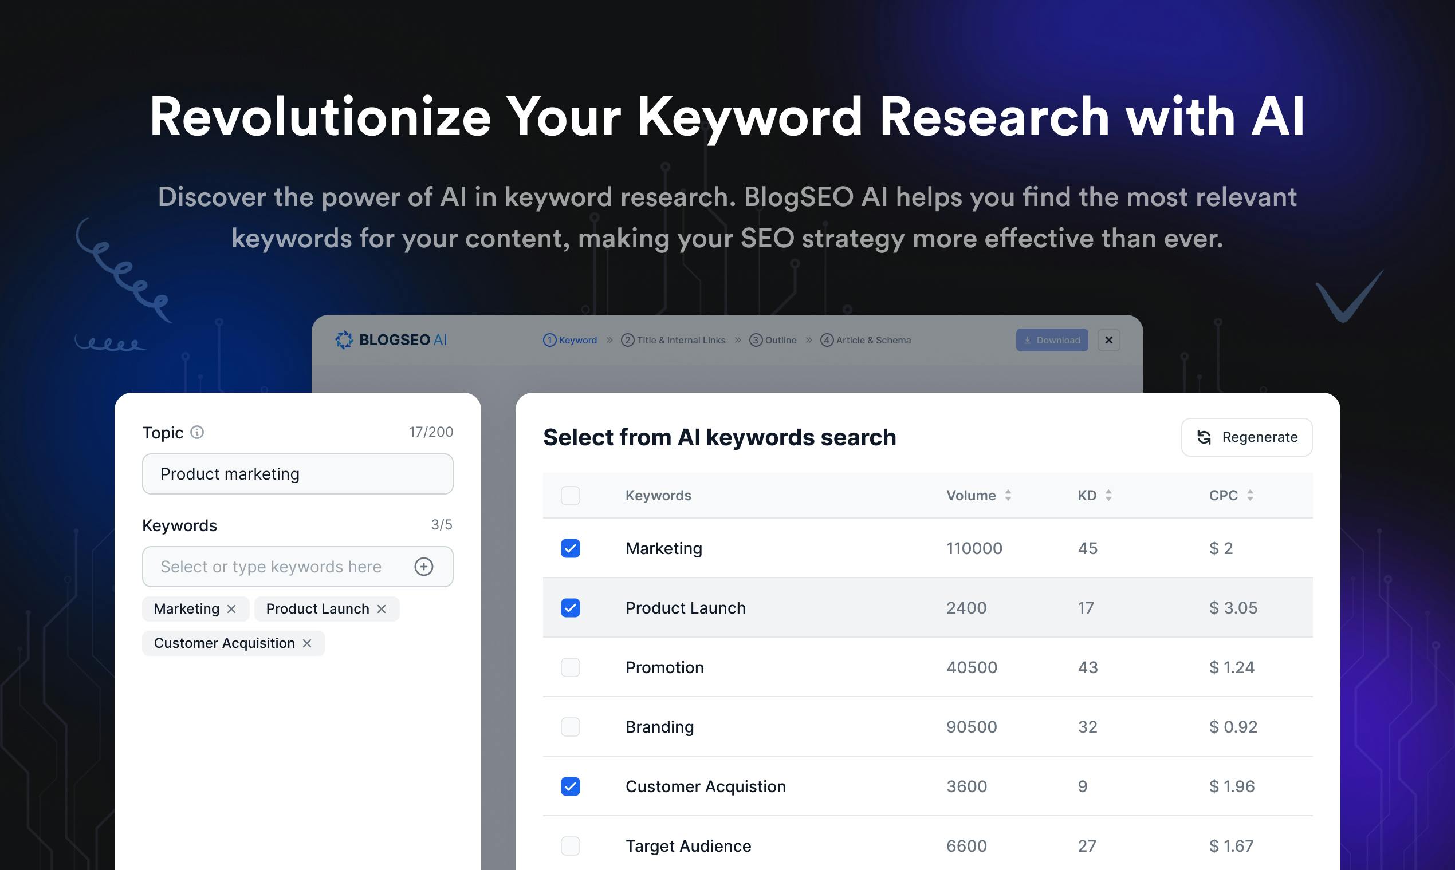Click the Regenerate button
The image size is (1455, 870).
(1246, 437)
